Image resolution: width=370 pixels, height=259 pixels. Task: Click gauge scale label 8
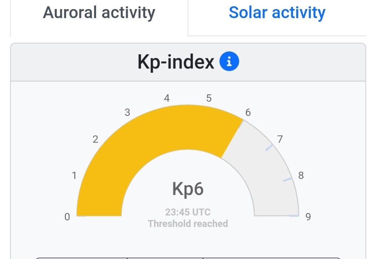coord(301,176)
